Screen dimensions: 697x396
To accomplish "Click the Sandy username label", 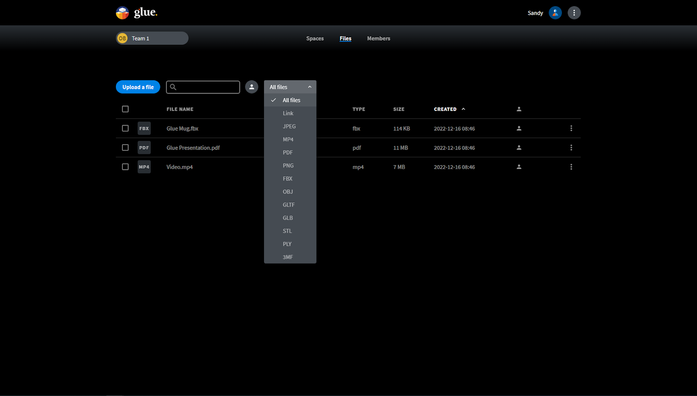I will (535, 13).
